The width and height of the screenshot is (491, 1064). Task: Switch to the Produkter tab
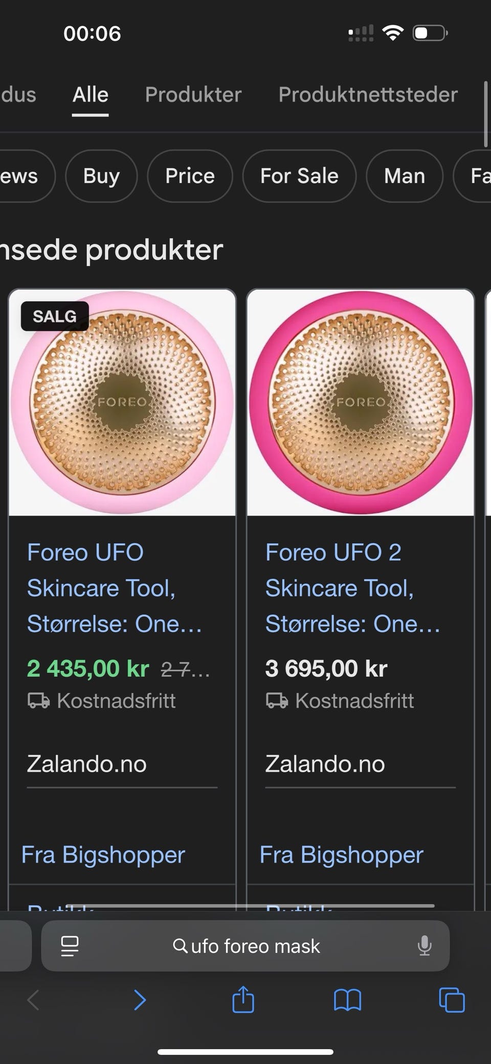[x=193, y=95]
